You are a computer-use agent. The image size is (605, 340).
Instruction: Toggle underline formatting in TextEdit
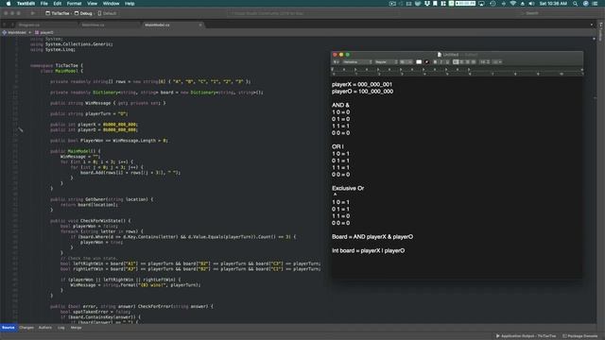pyautogui.click(x=447, y=61)
